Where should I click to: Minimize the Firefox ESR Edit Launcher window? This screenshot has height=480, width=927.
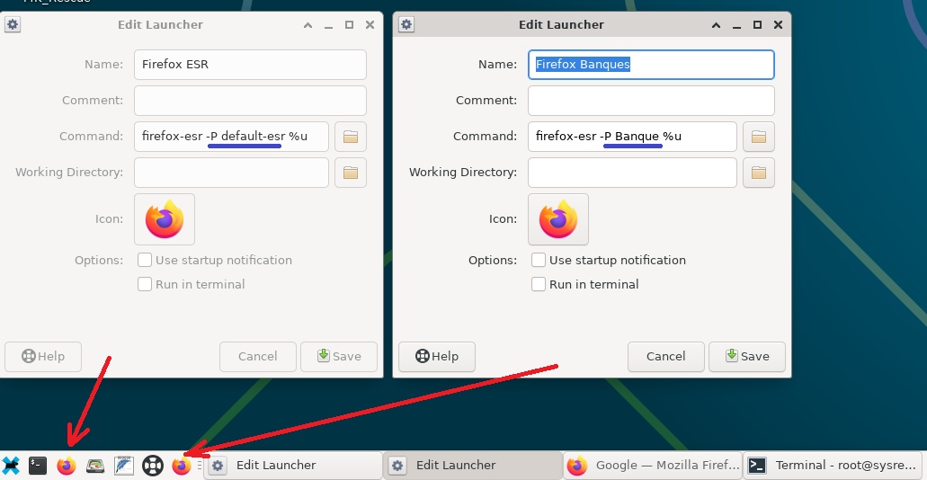click(x=328, y=25)
